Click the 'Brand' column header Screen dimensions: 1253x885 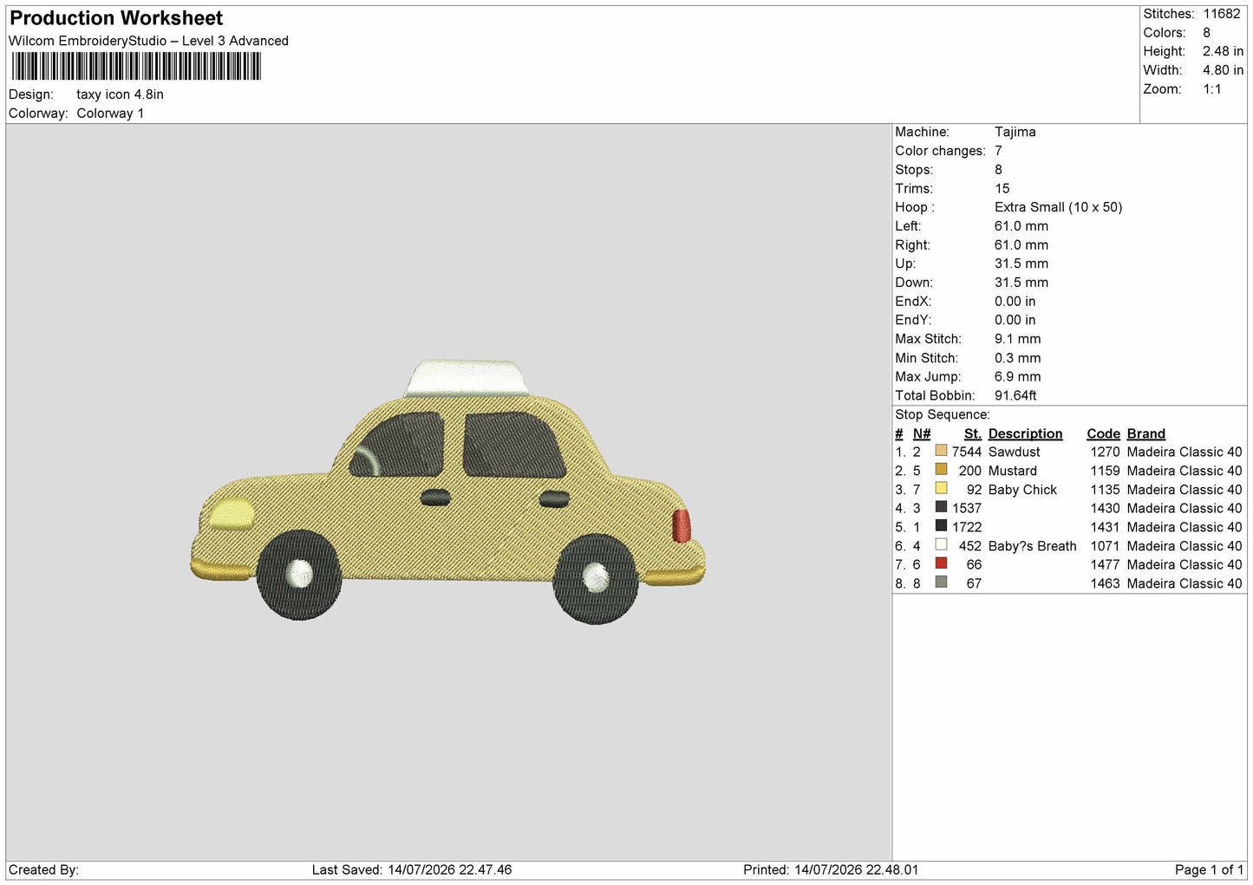pos(1146,433)
